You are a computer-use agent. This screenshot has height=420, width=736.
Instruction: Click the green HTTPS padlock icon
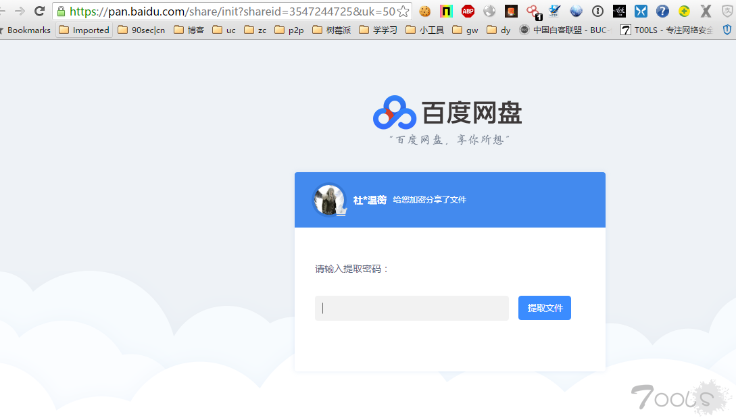point(61,11)
